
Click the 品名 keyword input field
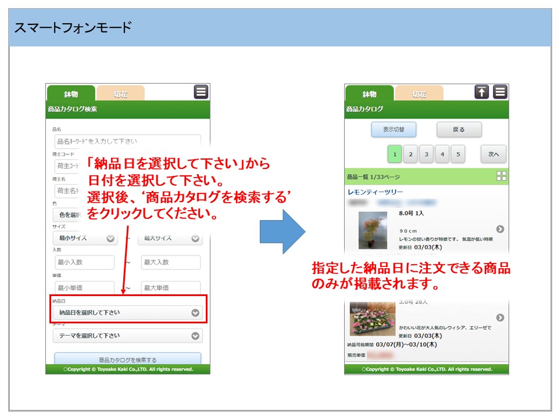[127, 141]
